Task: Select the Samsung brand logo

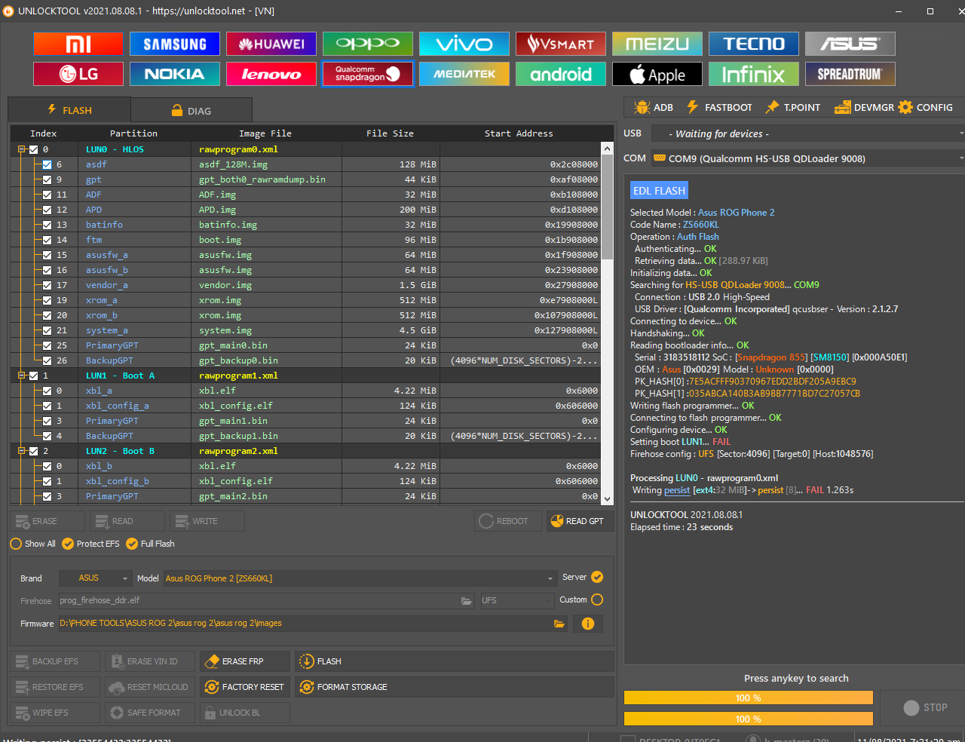Action: [x=175, y=44]
